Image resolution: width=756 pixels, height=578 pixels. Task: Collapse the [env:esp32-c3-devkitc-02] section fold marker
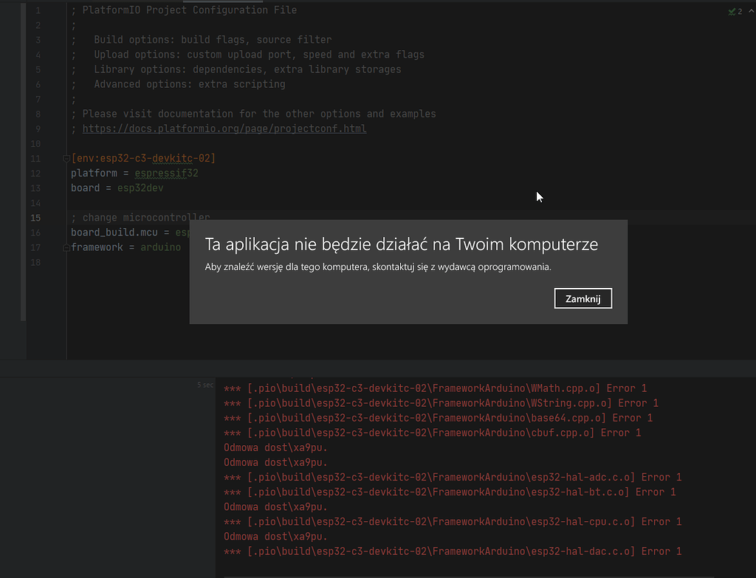67,159
